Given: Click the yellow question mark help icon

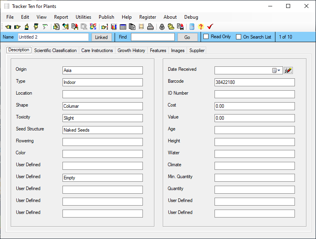Looking at the screenshot, I should point(201,27).
